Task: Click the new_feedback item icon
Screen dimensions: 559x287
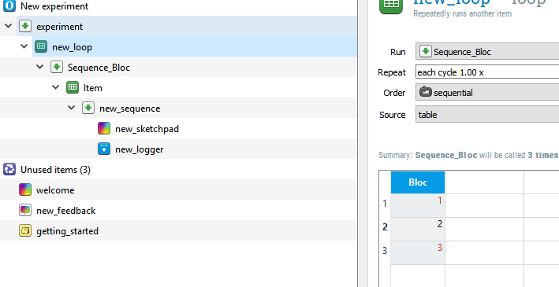Action: (x=25, y=210)
